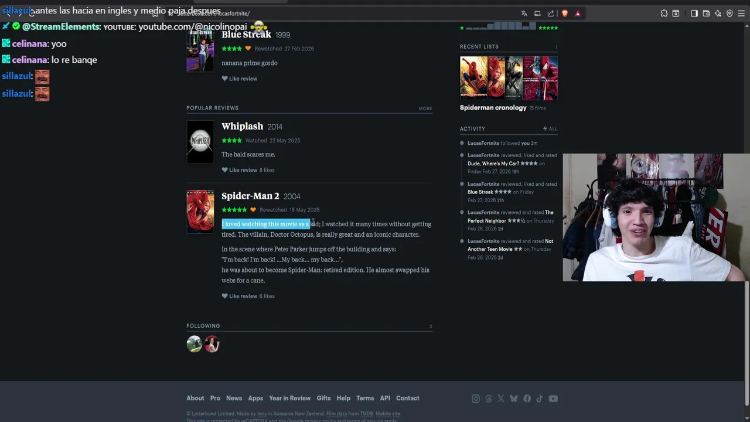Click the ratings histogram bars
The width and height of the screenshot is (750, 422).
[500, 26]
